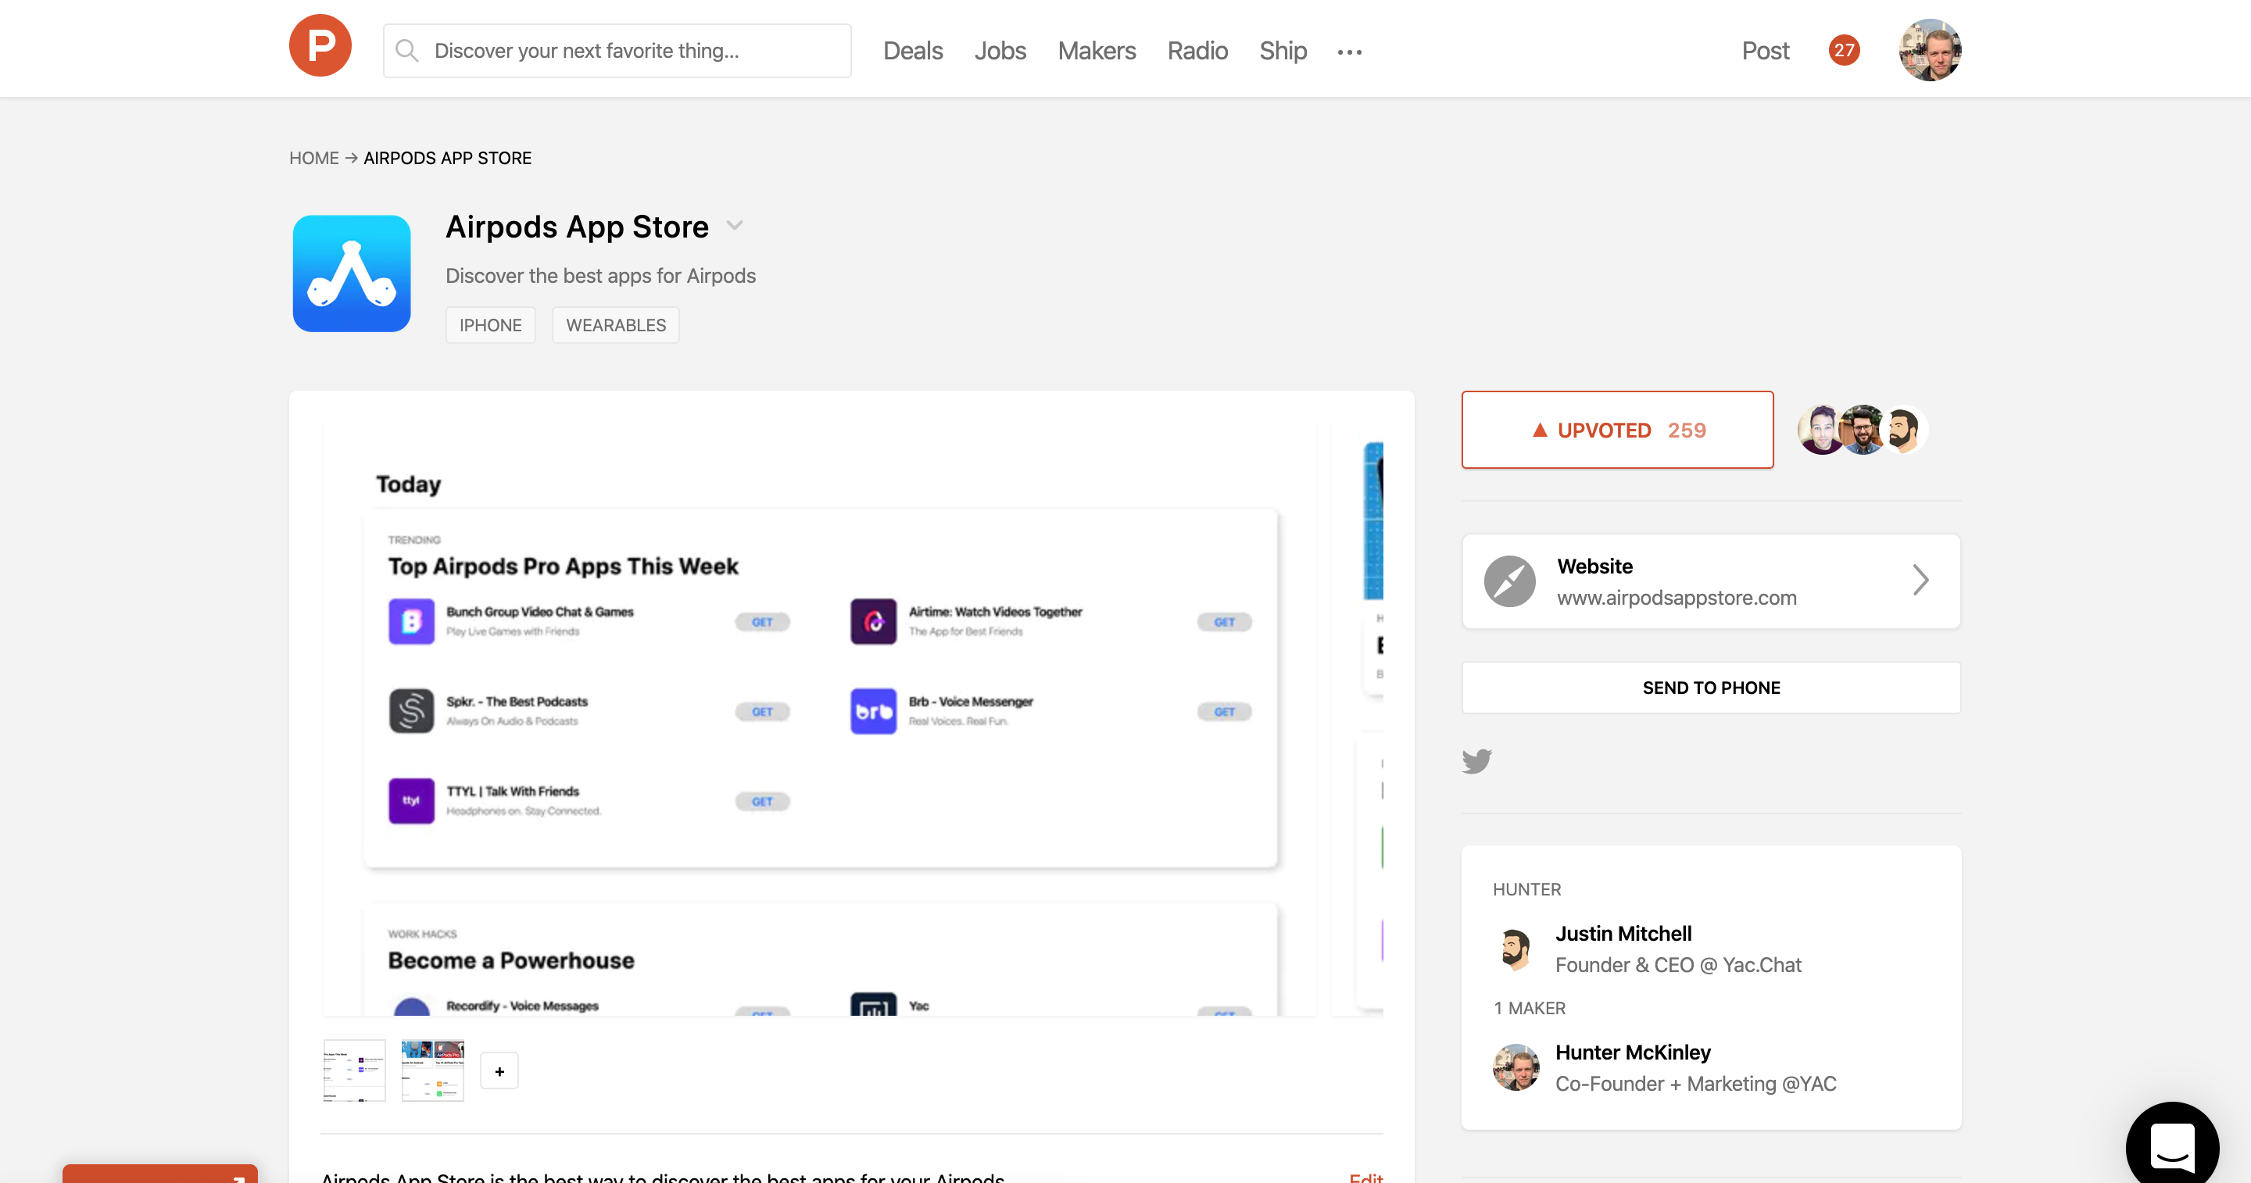2251x1183 pixels.
Task: Open the Website link arrow chevron
Action: 1920,580
